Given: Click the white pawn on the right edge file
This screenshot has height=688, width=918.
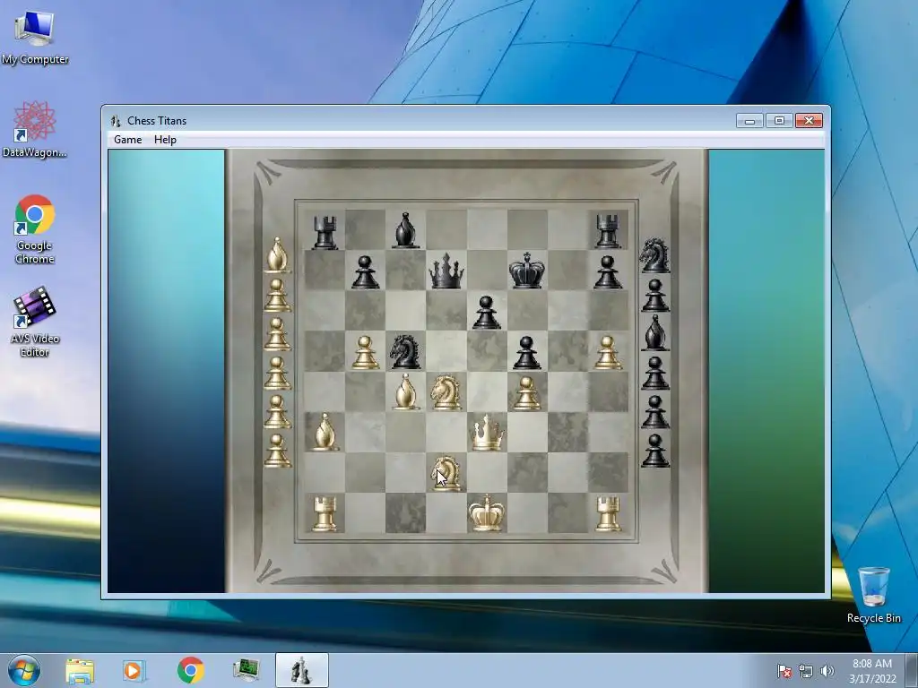Looking at the screenshot, I should click(608, 353).
